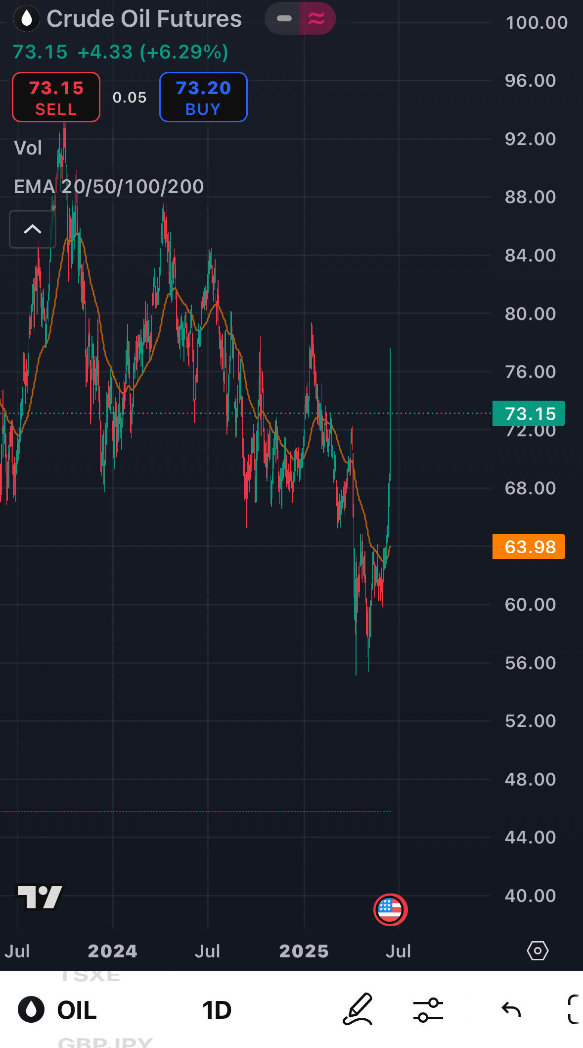The height and width of the screenshot is (1048, 583).
Task: Tap the 40.00 price scale label
Action: (x=530, y=895)
